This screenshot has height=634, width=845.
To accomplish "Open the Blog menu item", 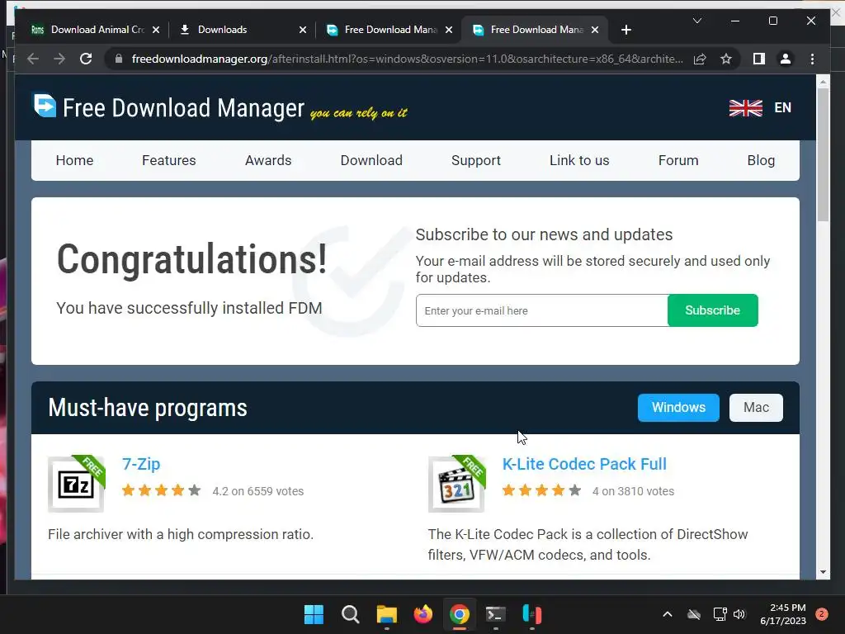I will (761, 161).
